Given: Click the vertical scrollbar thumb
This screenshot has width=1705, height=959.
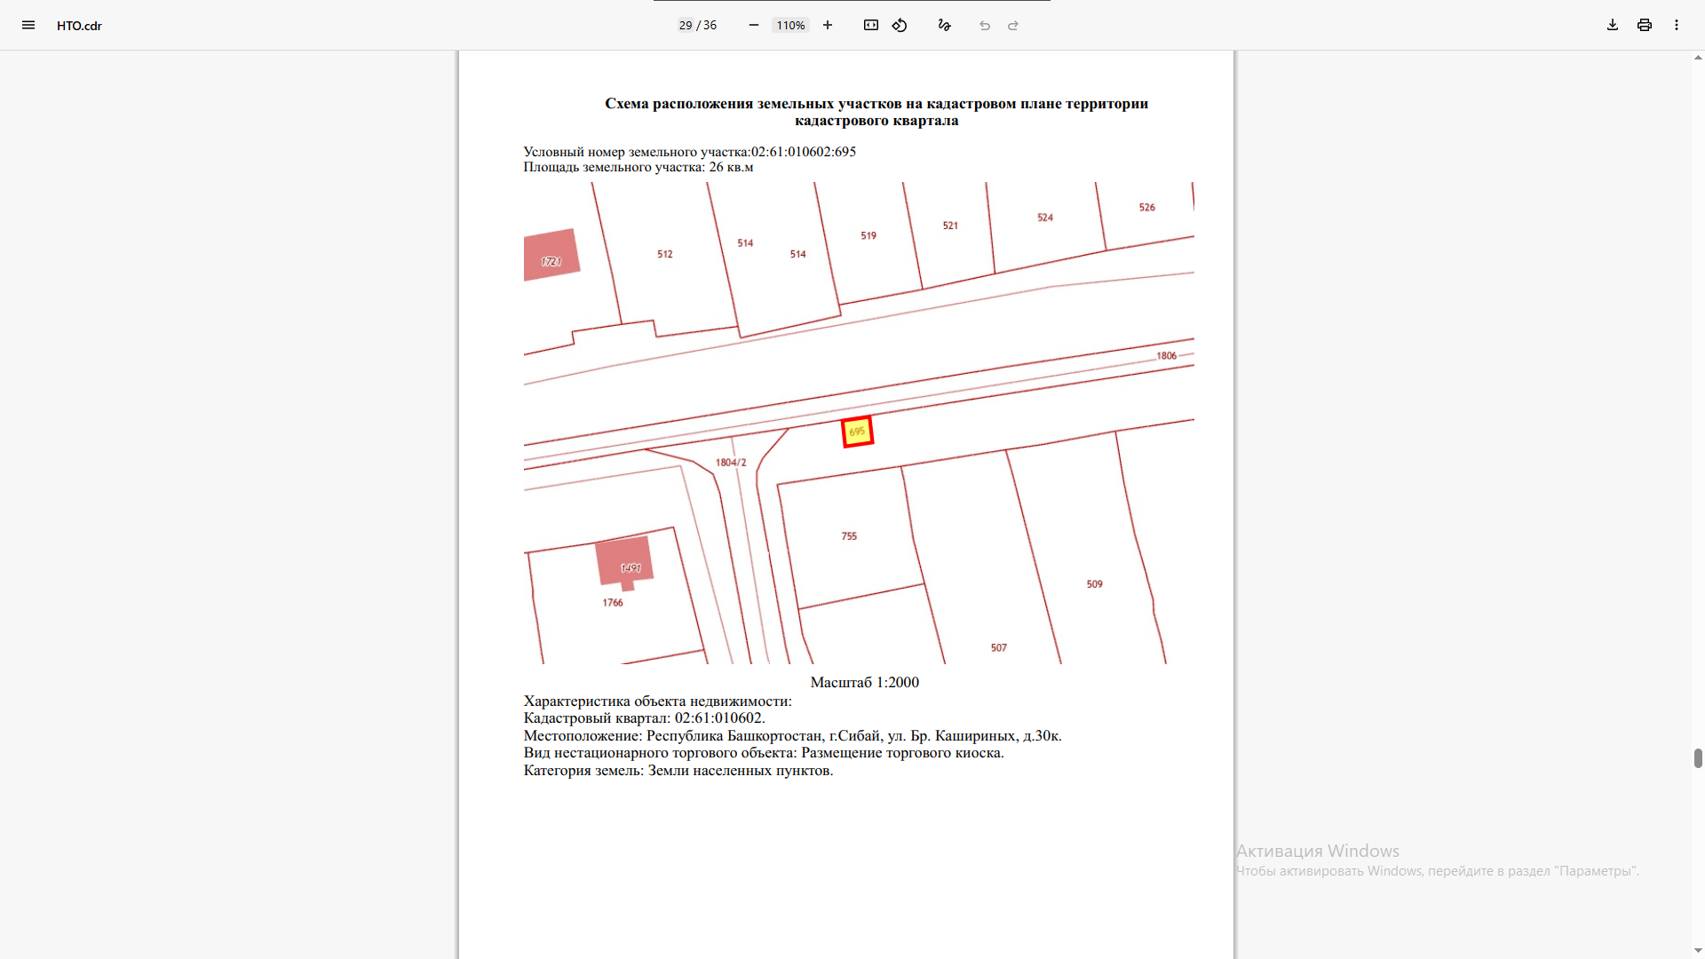Looking at the screenshot, I should click(1698, 757).
